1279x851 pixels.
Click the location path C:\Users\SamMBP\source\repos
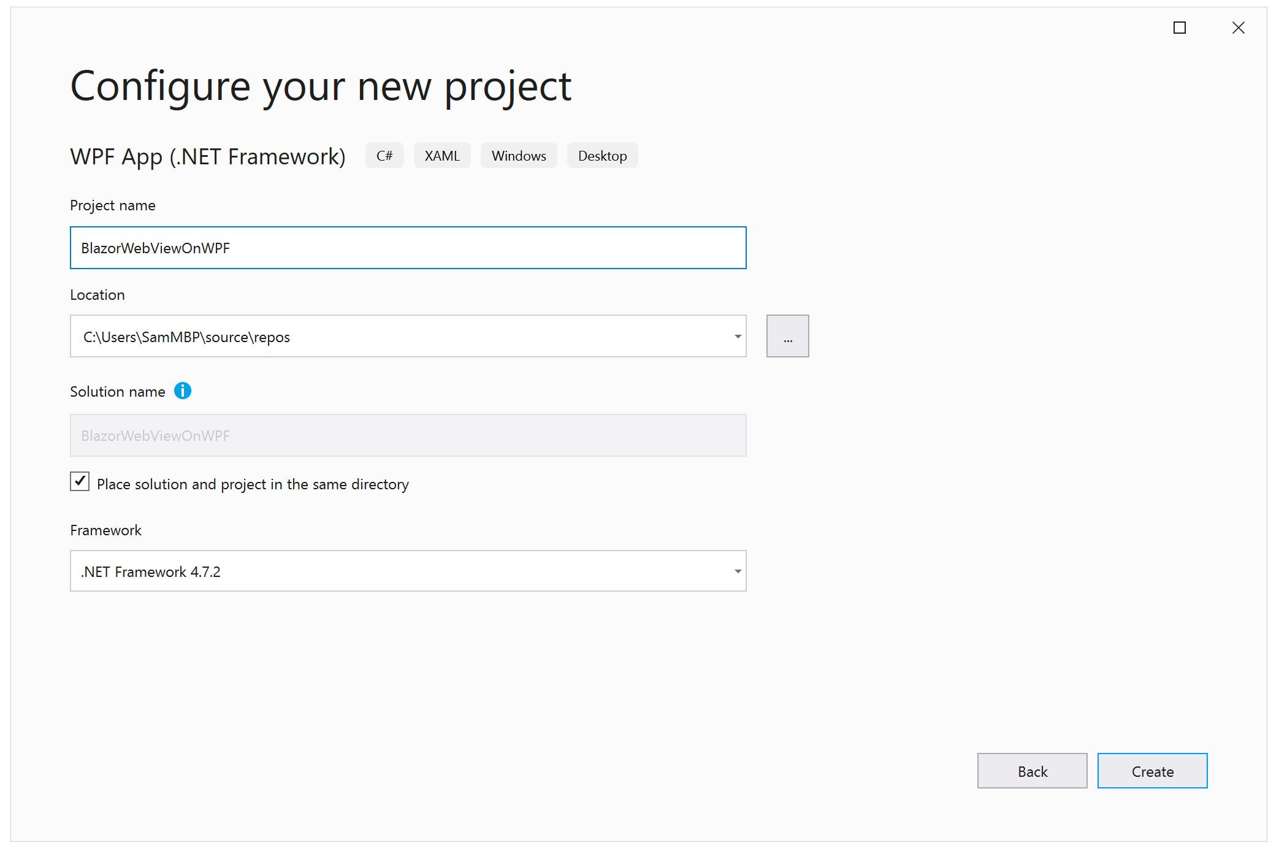pyautogui.click(x=186, y=337)
